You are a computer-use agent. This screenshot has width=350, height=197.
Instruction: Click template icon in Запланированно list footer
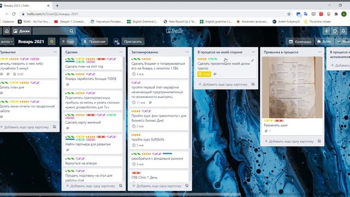187,186
